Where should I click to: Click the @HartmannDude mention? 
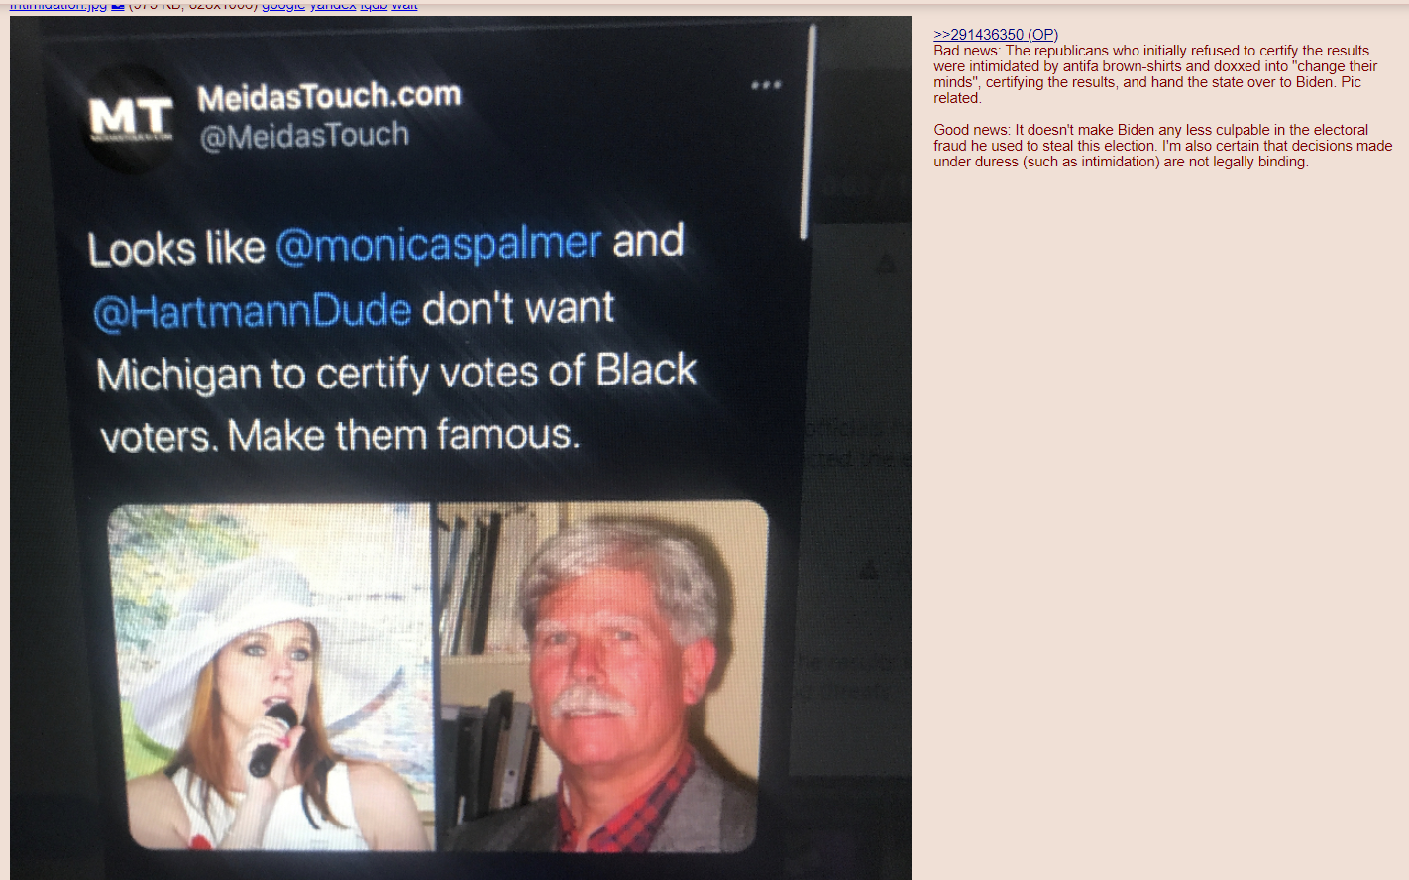pos(252,312)
